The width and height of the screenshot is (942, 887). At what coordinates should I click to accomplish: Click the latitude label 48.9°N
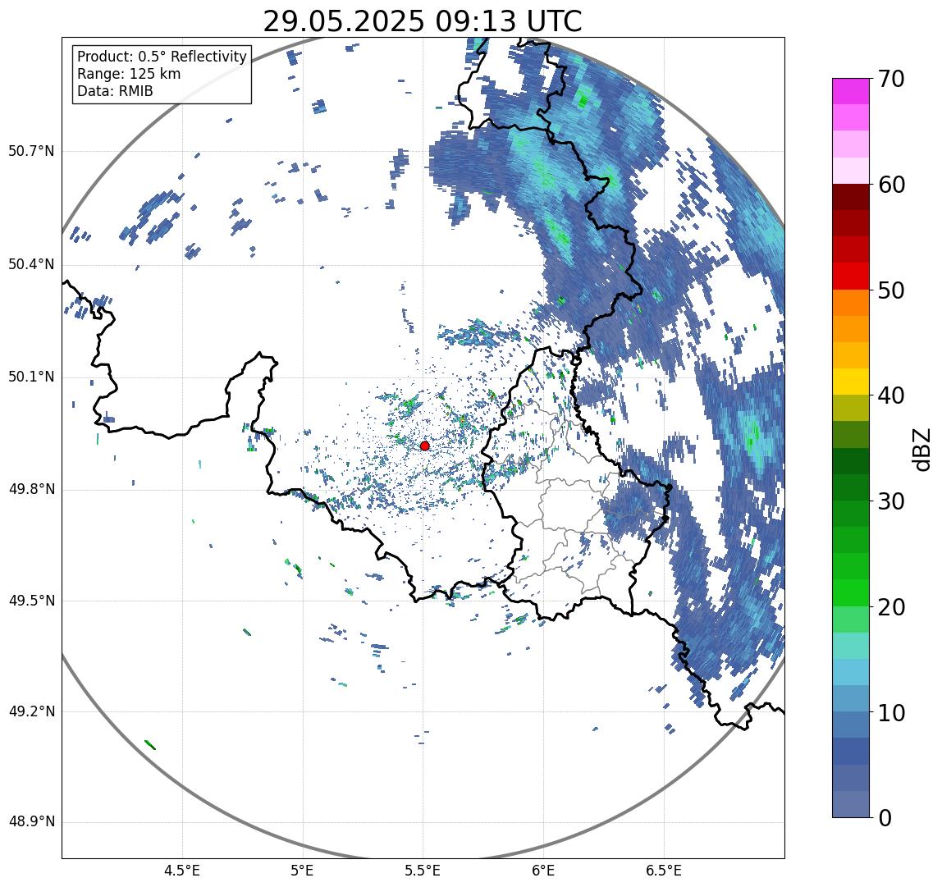pyautogui.click(x=31, y=821)
